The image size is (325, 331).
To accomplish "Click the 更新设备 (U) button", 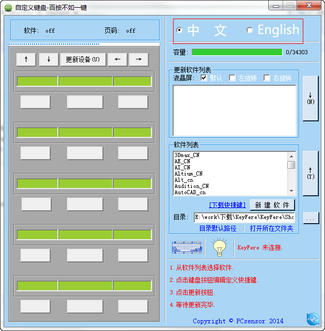I will pyautogui.click(x=83, y=59).
